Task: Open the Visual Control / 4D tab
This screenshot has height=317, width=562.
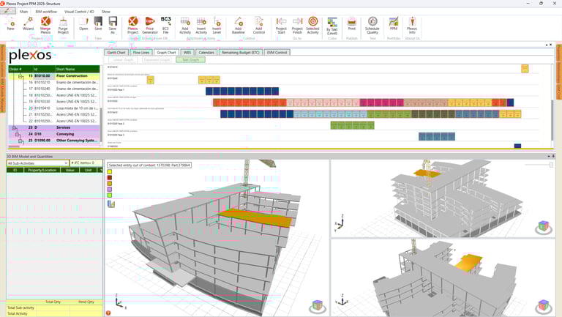Action: pyautogui.click(x=79, y=12)
